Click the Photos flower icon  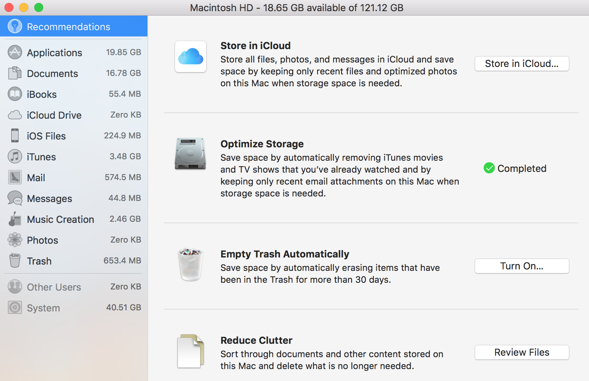pyautogui.click(x=15, y=240)
